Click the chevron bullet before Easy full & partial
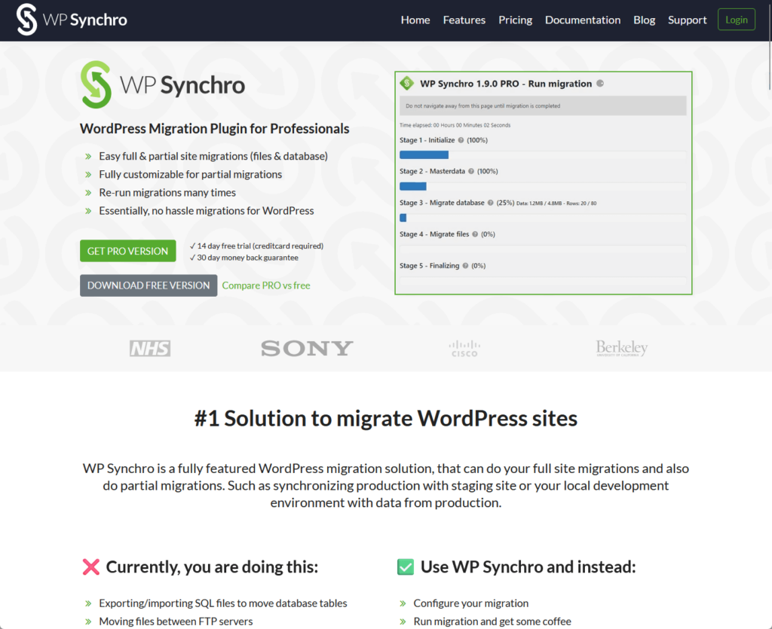Screen dimensions: 772x629 tap(88, 157)
